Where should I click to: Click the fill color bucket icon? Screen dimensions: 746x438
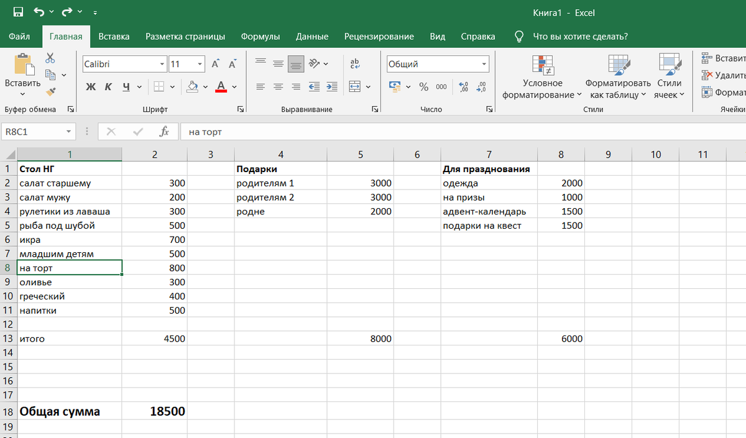point(193,86)
